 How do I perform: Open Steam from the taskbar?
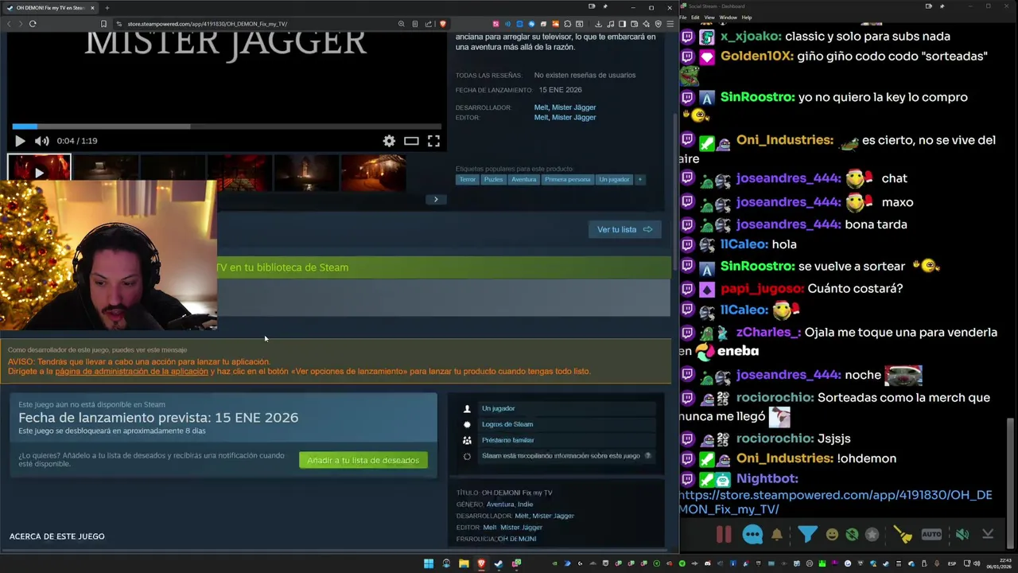[x=499, y=564]
